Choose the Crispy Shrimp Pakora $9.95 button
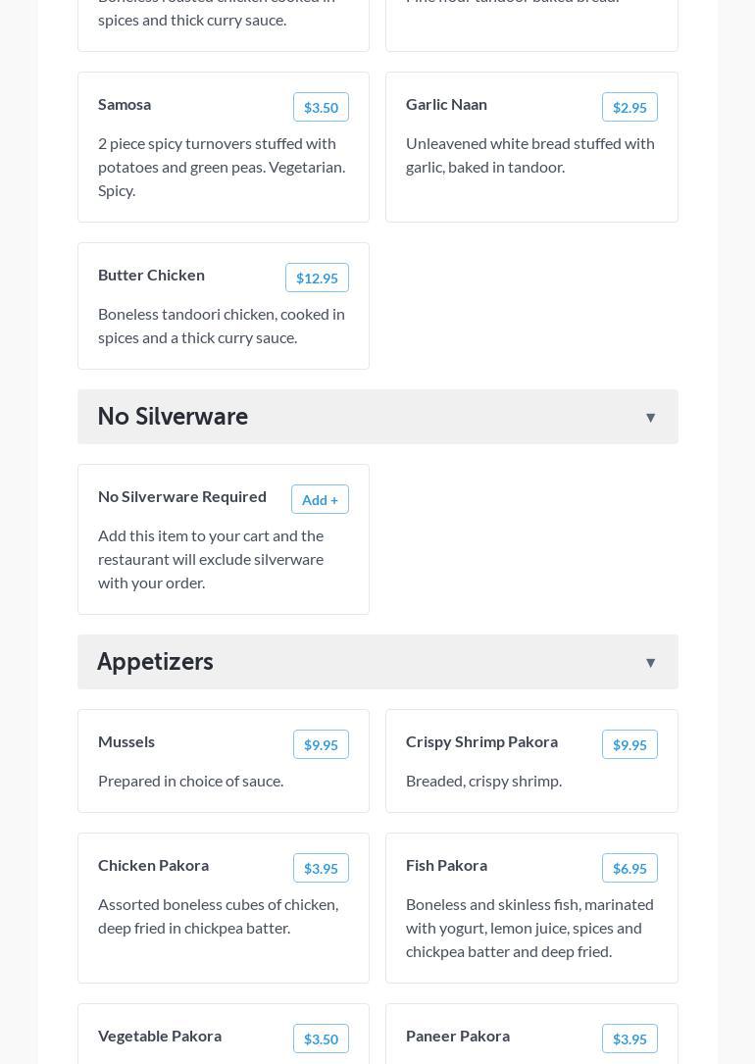 coord(629,745)
